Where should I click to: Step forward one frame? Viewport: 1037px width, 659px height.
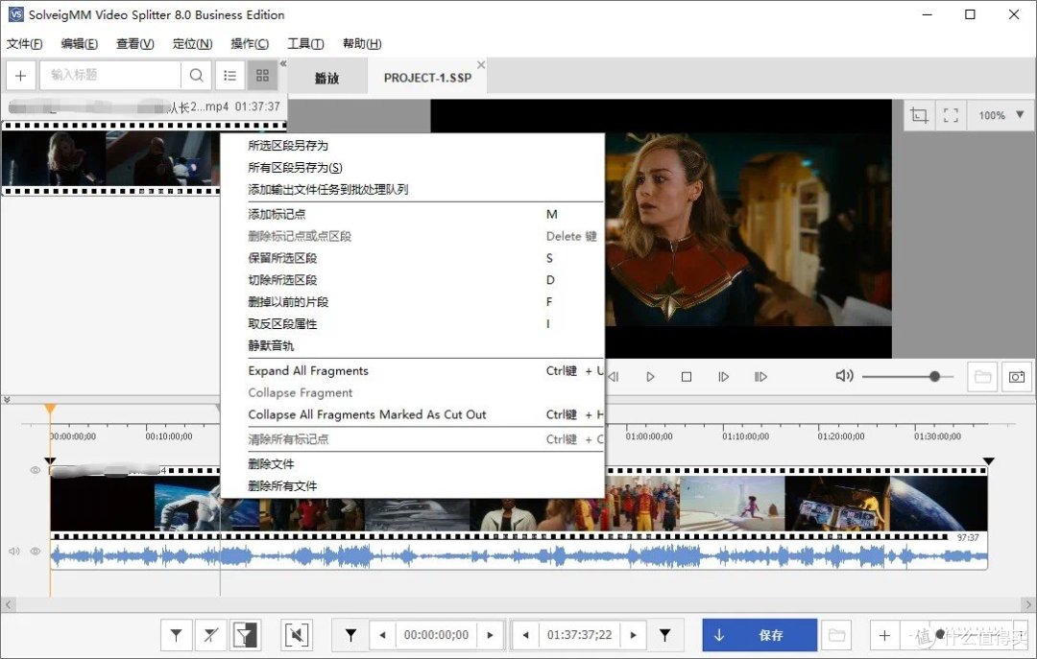coord(724,377)
